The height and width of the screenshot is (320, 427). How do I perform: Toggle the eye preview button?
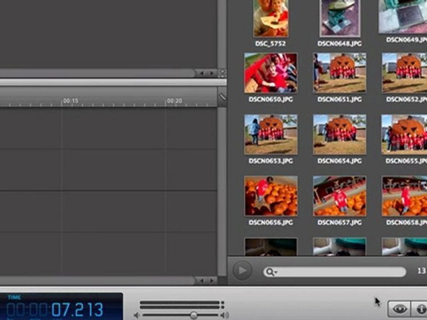point(399,309)
